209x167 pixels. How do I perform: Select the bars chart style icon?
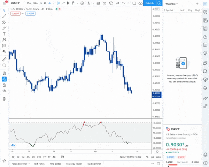(59, 3)
